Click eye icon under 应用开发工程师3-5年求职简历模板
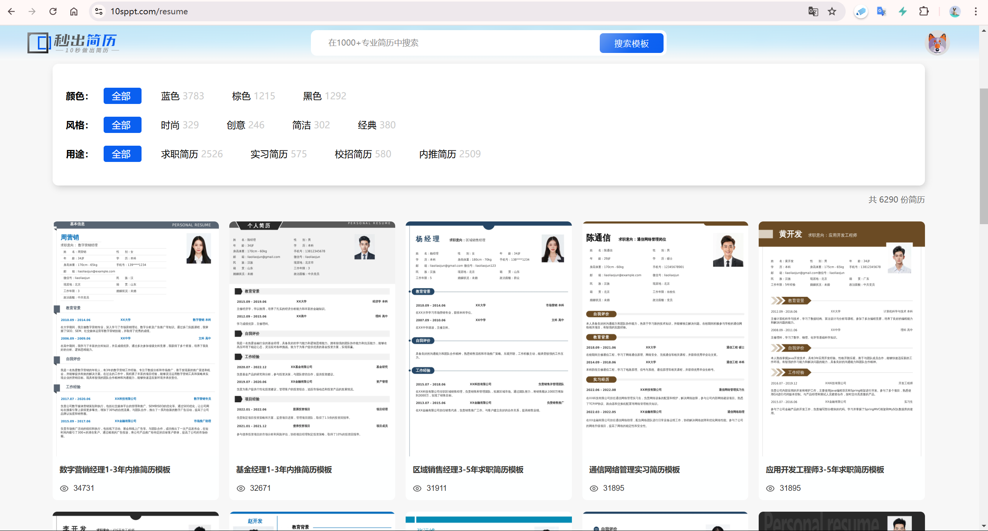988x531 pixels. pyautogui.click(x=770, y=488)
